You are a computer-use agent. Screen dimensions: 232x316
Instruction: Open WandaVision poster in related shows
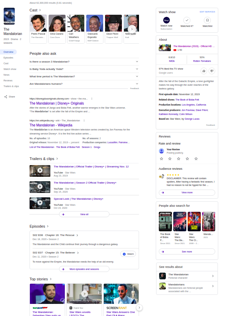[x=208, y=222]
